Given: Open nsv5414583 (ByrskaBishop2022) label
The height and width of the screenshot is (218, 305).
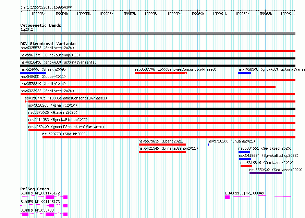Looking at the screenshot, I should [58, 120].
